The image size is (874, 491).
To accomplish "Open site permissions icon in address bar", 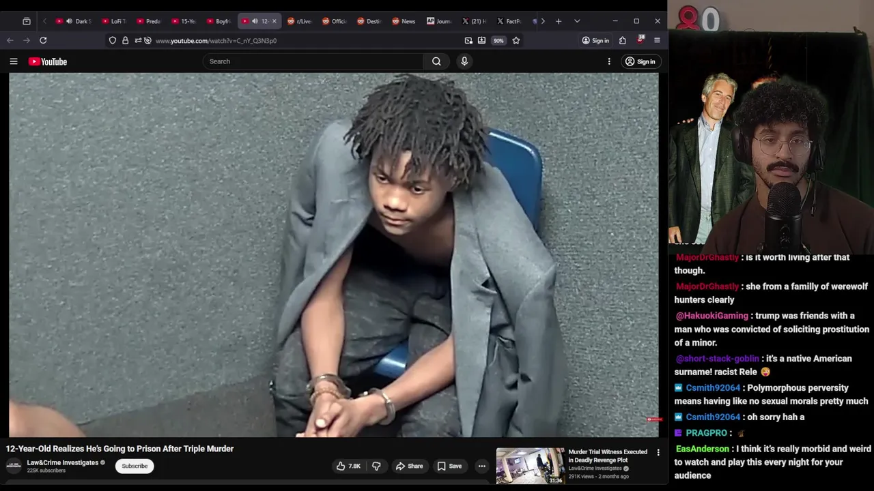I will point(138,40).
